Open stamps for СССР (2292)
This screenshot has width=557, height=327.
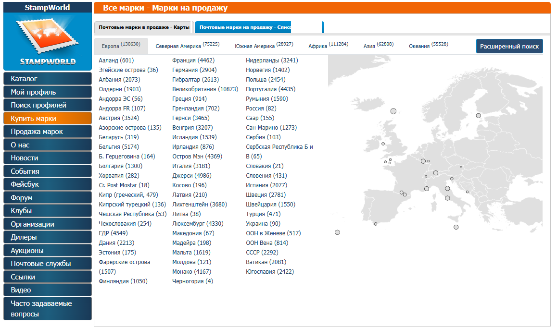coord(262,253)
